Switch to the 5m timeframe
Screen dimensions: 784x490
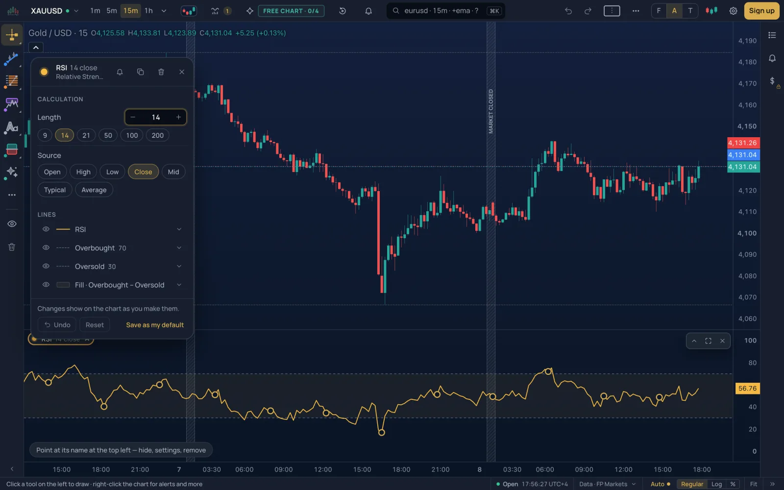(x=112, y=11)
